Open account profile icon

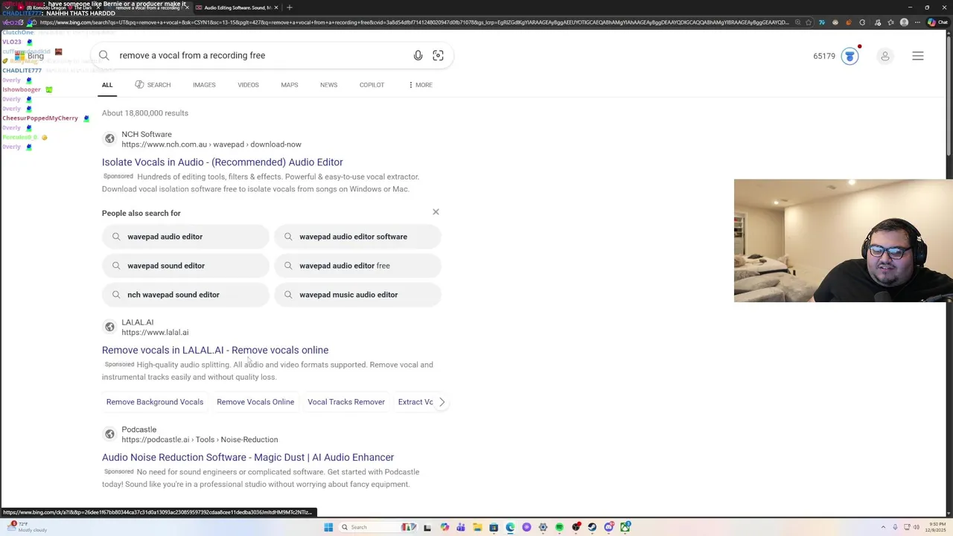click(x=885, y=56)
